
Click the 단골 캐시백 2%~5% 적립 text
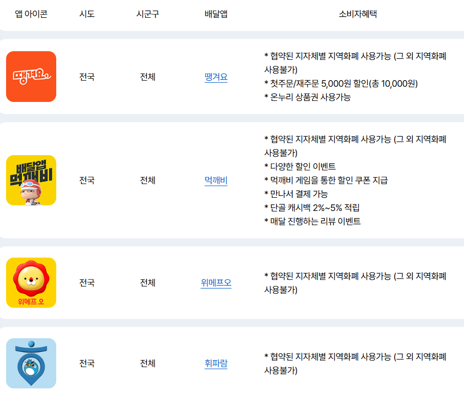tap(312, 207)
